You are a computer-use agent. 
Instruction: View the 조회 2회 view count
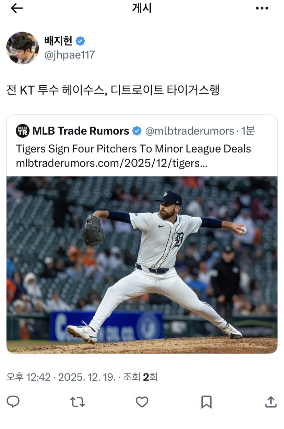point(140,377)
